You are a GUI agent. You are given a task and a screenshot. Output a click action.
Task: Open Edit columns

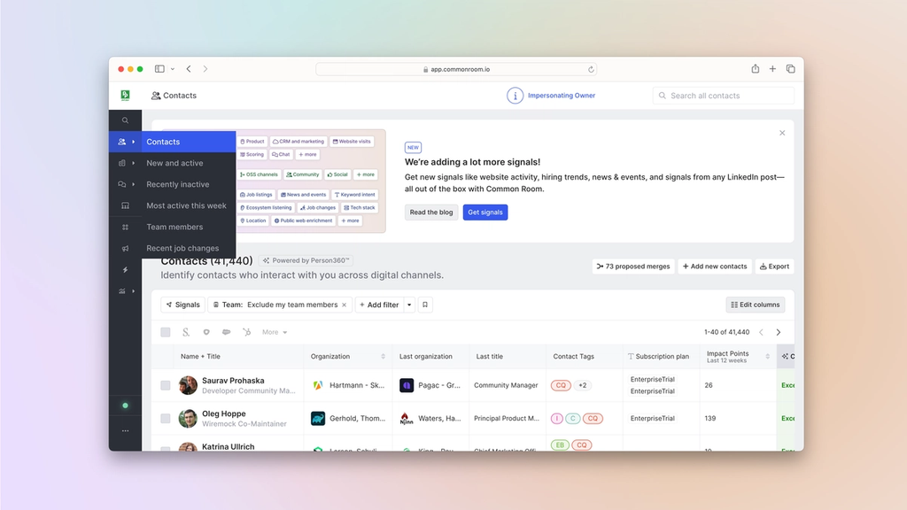(756, 305)
